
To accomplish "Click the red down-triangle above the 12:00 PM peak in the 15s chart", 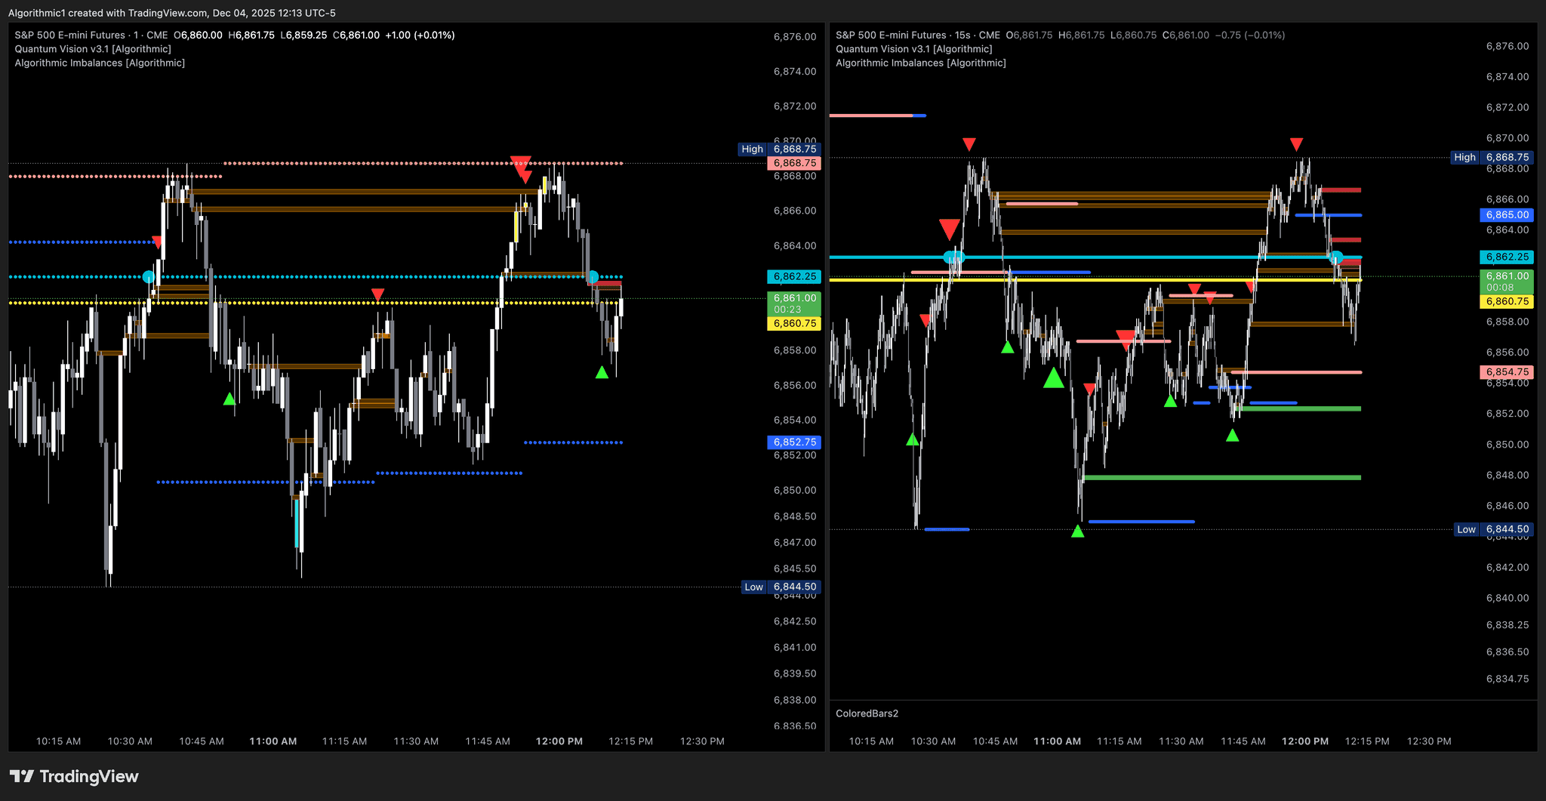I will (1296, 143).
